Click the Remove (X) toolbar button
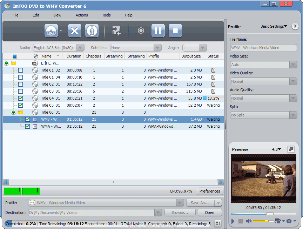The height and width of the screenshot is (229, 303). [75, 31]
